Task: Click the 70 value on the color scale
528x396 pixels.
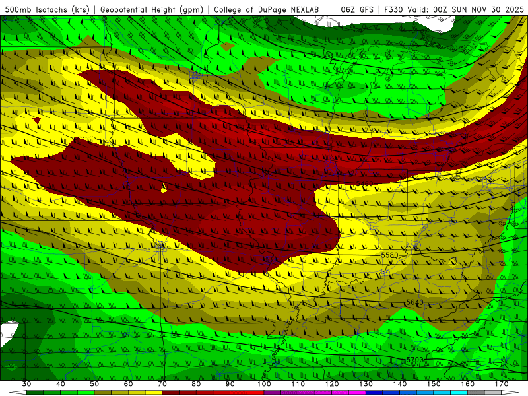Action: point(162,384)
